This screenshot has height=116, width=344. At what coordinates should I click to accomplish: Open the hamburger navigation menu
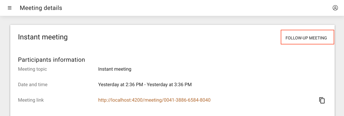(x=10, y=8)
